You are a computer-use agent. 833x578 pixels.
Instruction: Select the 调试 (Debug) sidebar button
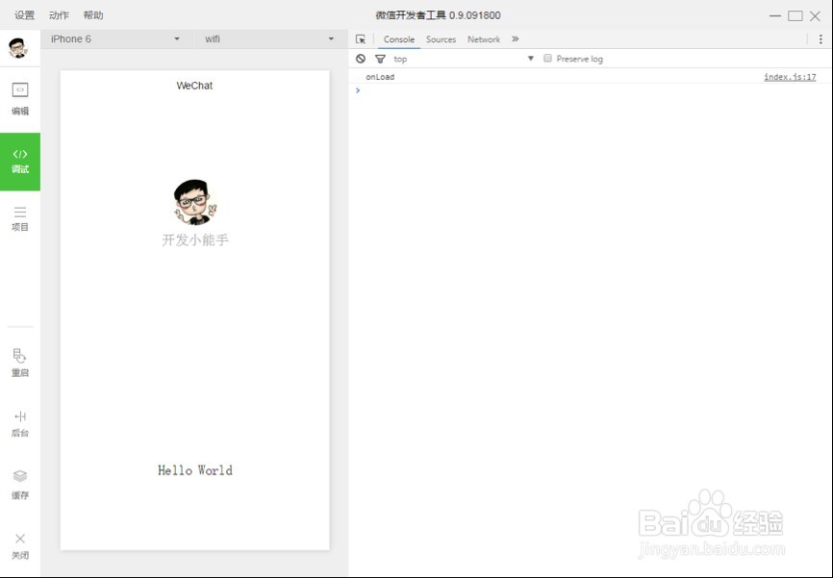[x=19, y=162]
